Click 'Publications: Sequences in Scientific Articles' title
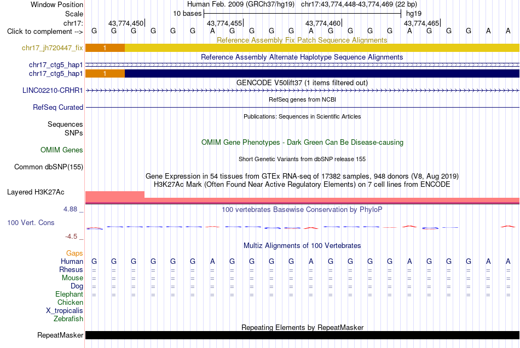 pyautogui.click(x=302, y=116)
